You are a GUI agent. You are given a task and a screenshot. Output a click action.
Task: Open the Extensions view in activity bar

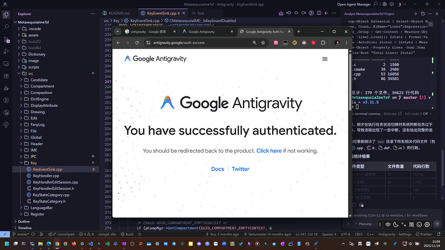pyautogui.click(x=6, y=76)
